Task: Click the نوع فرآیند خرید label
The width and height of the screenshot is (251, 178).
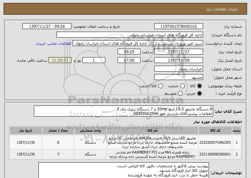Action: (229, 93)
